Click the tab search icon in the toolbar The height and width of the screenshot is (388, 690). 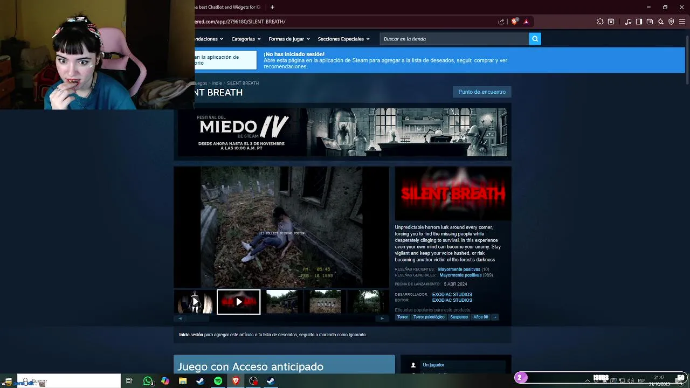611,22
